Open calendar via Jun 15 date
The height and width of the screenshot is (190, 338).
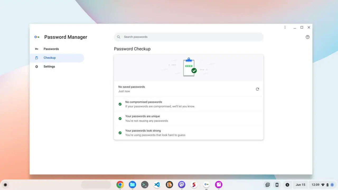[x=301, y=185]
